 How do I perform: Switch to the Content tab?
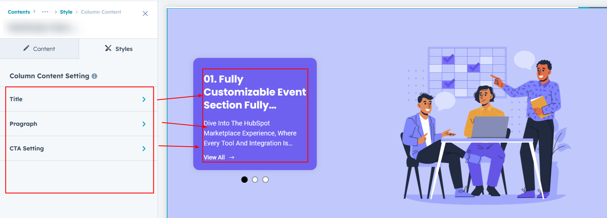tap(39, 49)
